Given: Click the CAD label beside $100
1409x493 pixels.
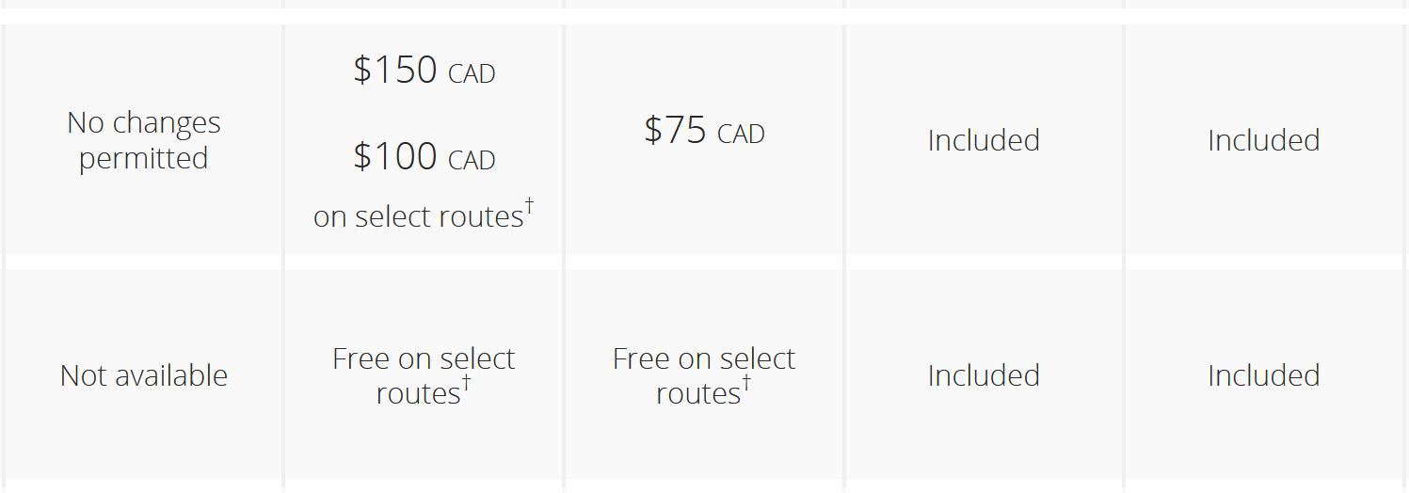Looking at the screenshot, I should coord(472,161).
